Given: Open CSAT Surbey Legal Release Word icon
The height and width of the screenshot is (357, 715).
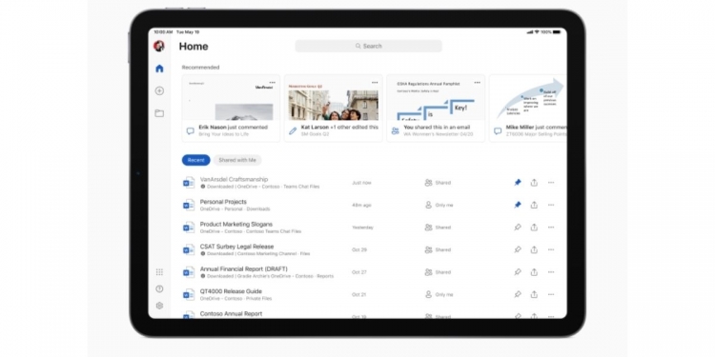Looking at the screenshot, I should pos(189,249).
